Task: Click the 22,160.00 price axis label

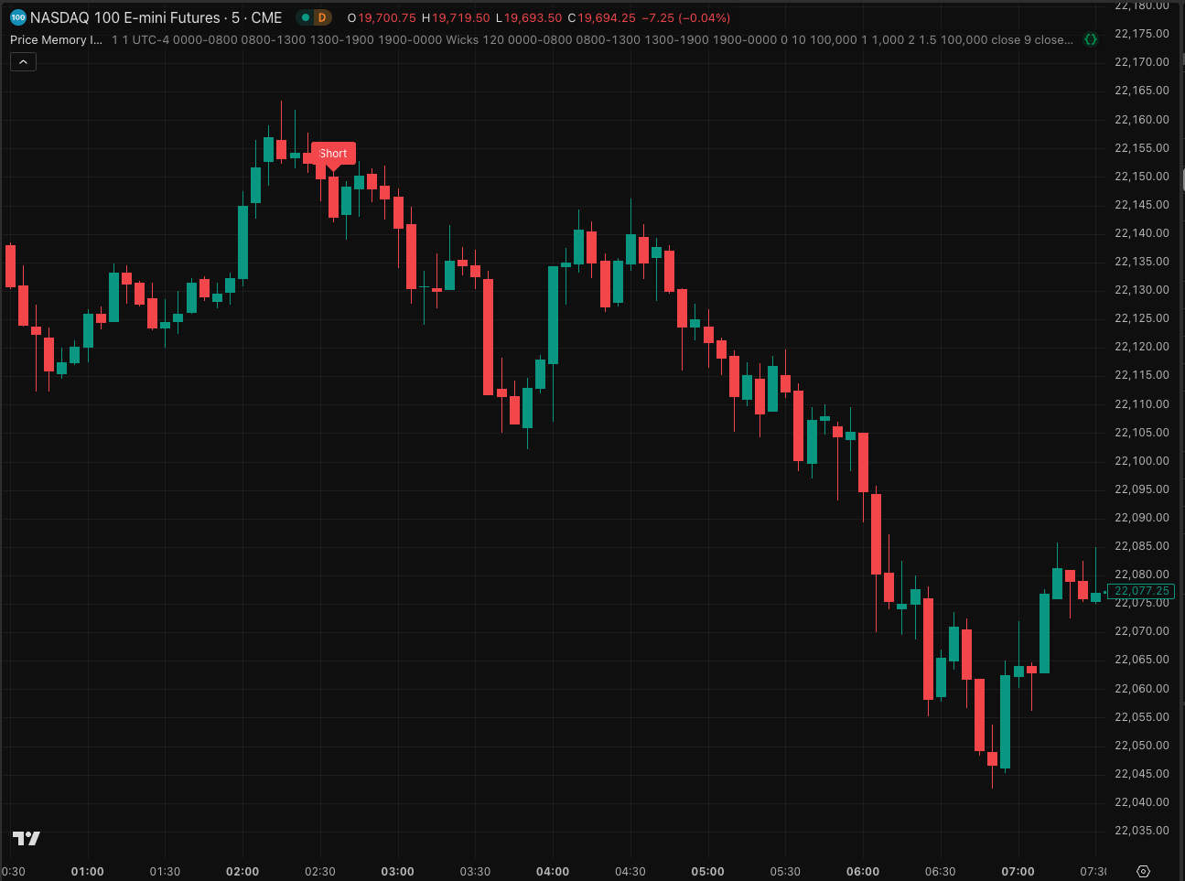Action: point(1141,119)
